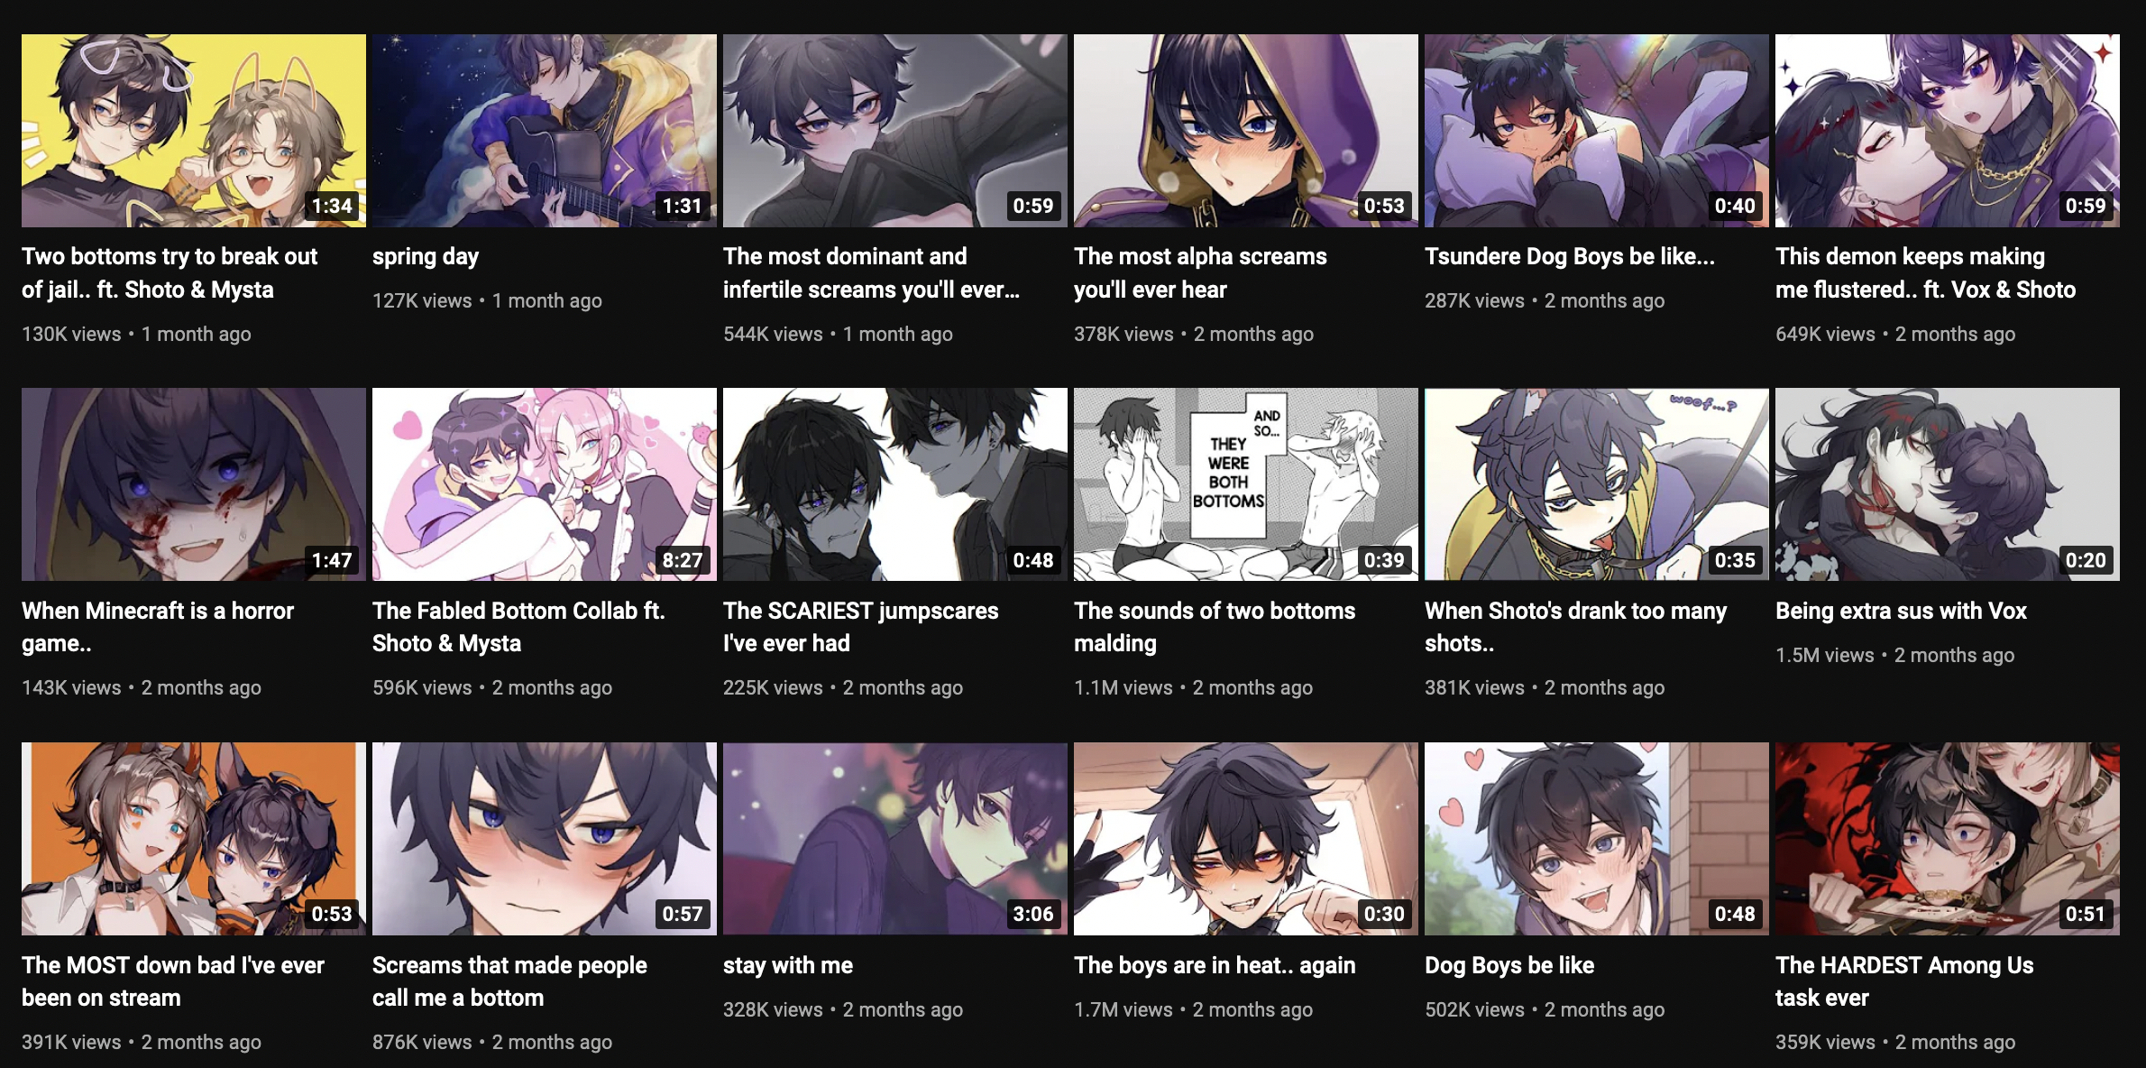This screenshot has height=1068, width=2146.
Task: Open 'This demon keeps making me flustered' thumbnail
Action: (x=1947, y=130)
